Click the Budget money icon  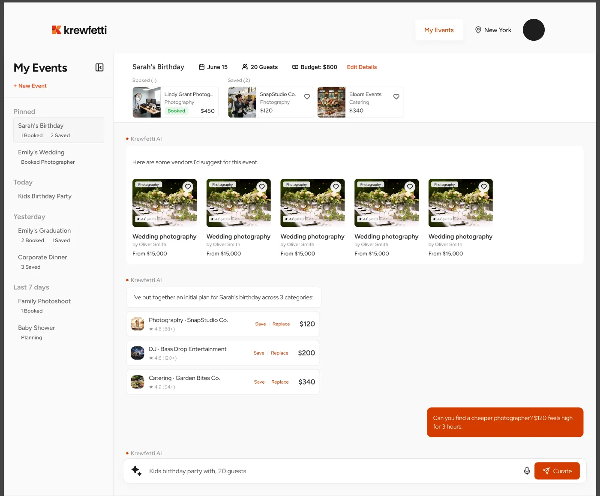295,67
